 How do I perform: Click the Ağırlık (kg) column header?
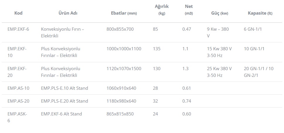pos(162,10)
